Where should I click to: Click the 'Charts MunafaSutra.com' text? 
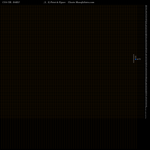pyautogui.click(x=81, y=2)
